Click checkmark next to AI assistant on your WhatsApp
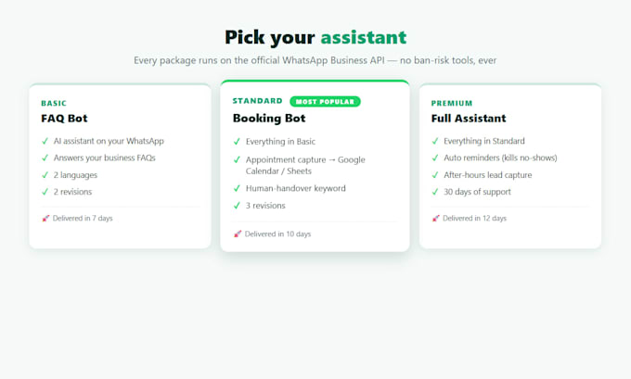Image resolution: width=631 pixels, height=379 pixels. coord(45,141)
